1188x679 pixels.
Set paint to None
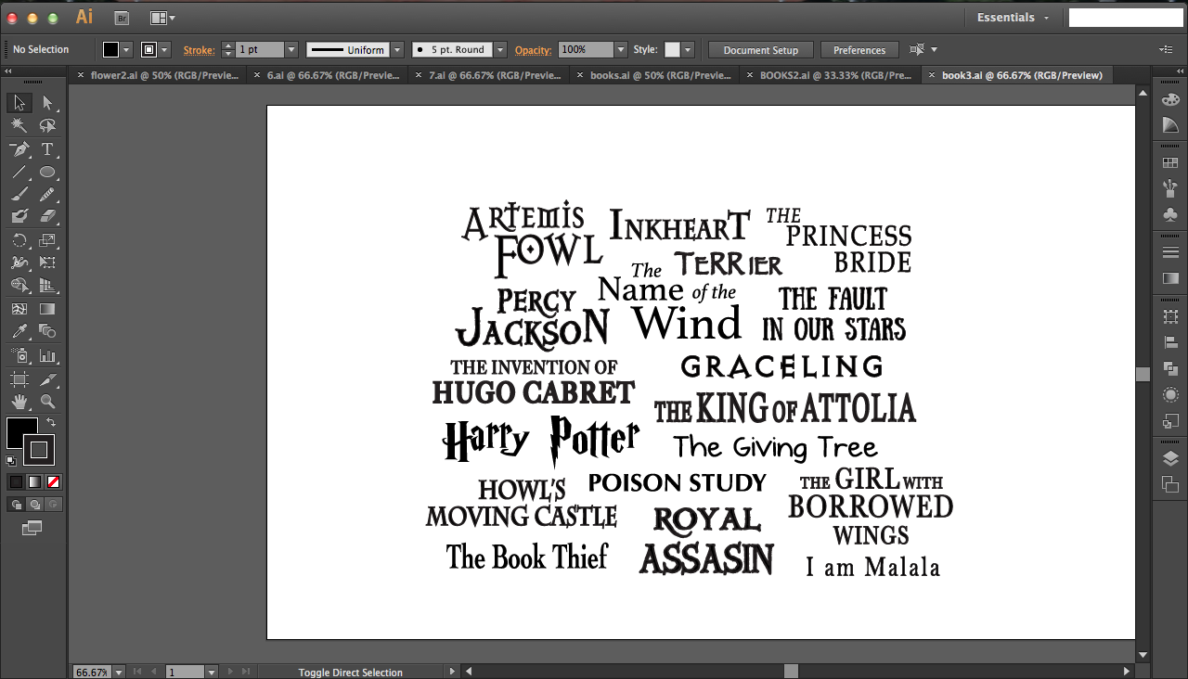point(53,481)
